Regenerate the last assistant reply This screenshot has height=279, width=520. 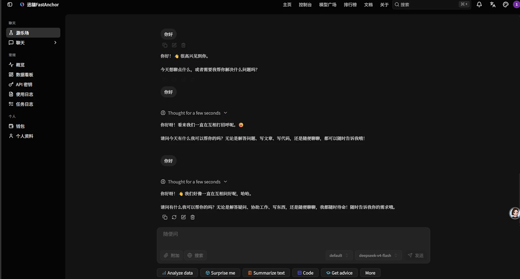click(x=174, y=217)
